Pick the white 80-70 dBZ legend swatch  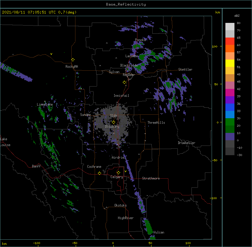tap(230, 27)
